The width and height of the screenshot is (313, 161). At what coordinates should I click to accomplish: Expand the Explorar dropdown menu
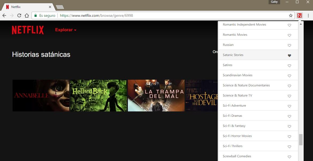click(x=66, y=30)
